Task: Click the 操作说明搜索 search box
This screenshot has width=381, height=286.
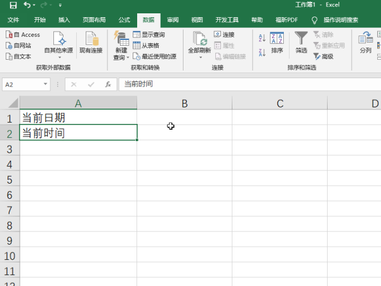Action: tap(340, 20)
